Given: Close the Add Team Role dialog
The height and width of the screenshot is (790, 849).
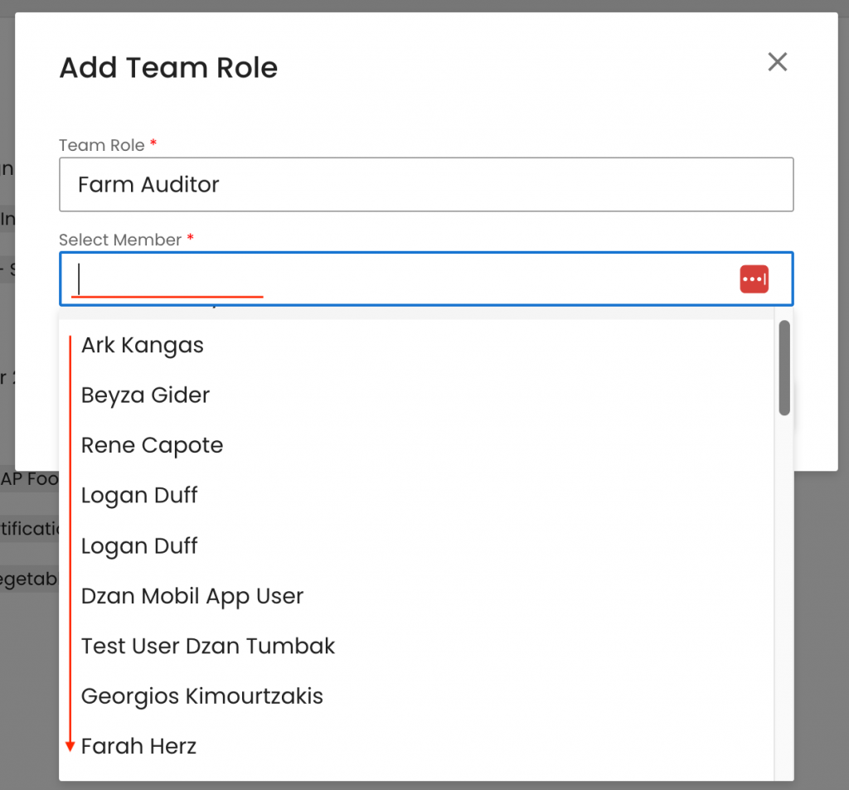Looking at the screenshot, I should 777,62.
